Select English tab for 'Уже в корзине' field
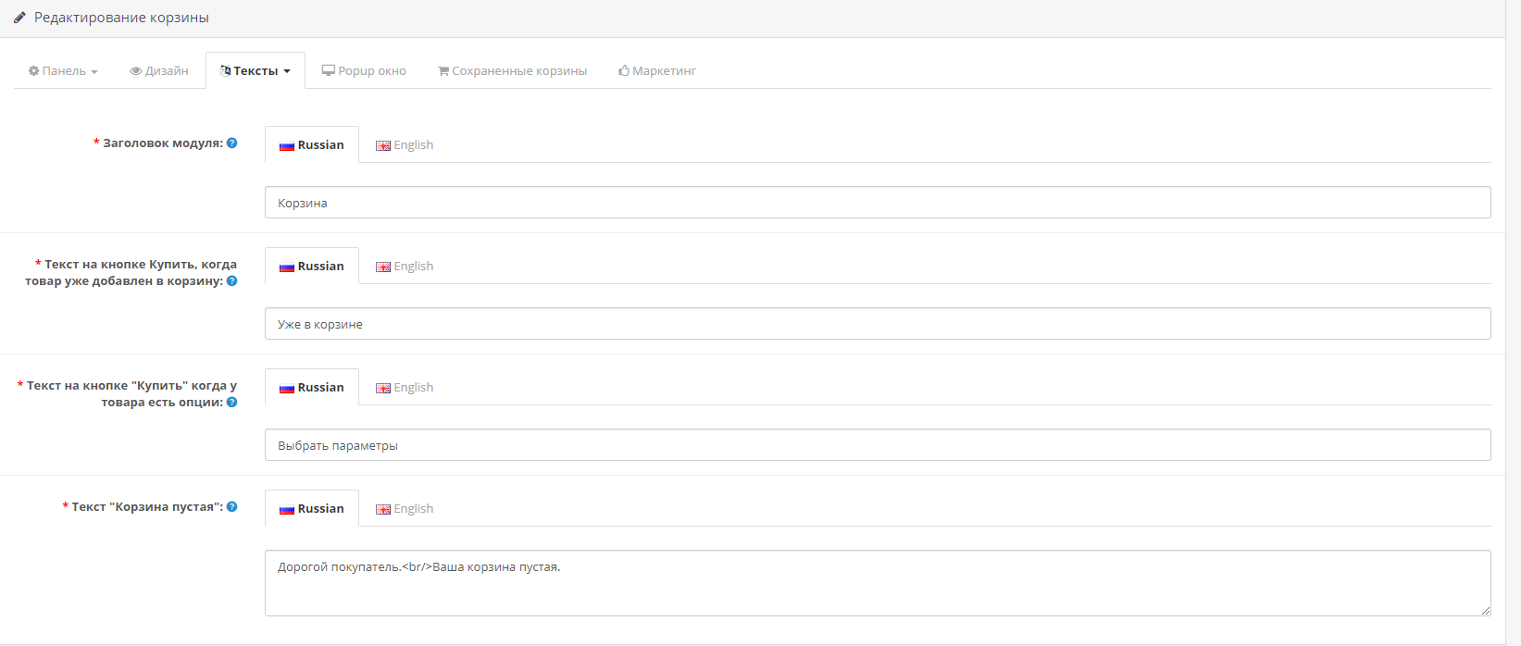This screenshot has height=646, width=1521. pos(405,267)
